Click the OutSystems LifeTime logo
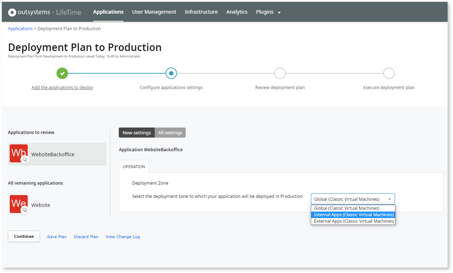This screenshot has width=453, height=273. [45, 12]
